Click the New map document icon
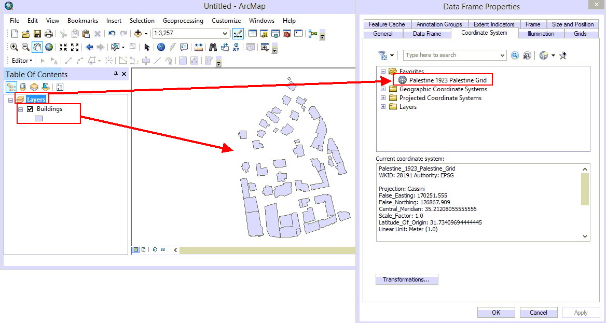This screenshot has height=323, width=606. pyautogui.click(x=15, y=34)
